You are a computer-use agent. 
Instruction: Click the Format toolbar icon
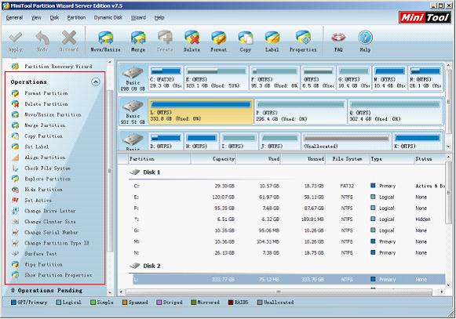click(219, 38)
